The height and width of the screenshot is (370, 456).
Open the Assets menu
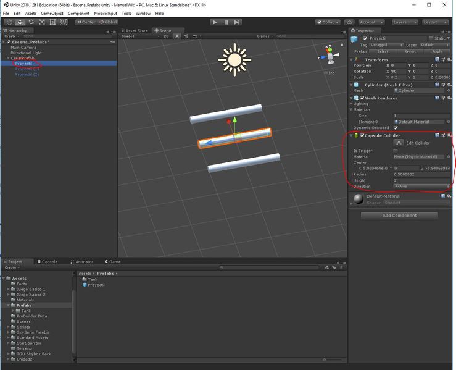click(x=30, y=14)
